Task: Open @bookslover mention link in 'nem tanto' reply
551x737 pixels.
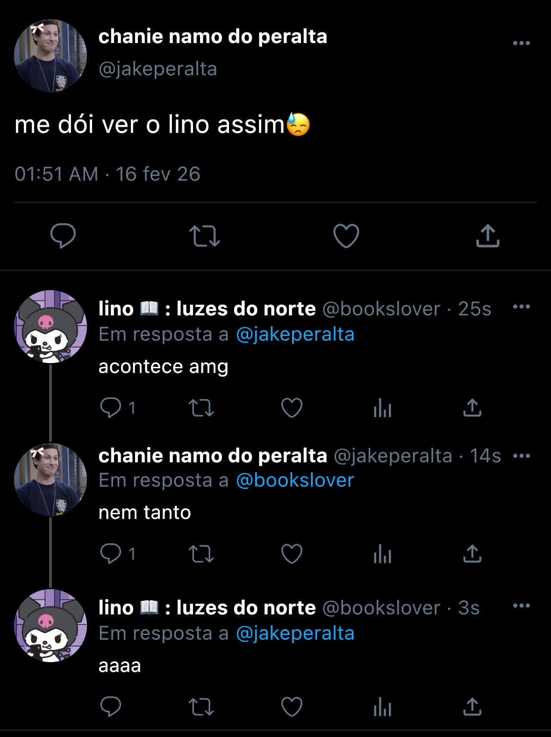Action: (295, 481)
